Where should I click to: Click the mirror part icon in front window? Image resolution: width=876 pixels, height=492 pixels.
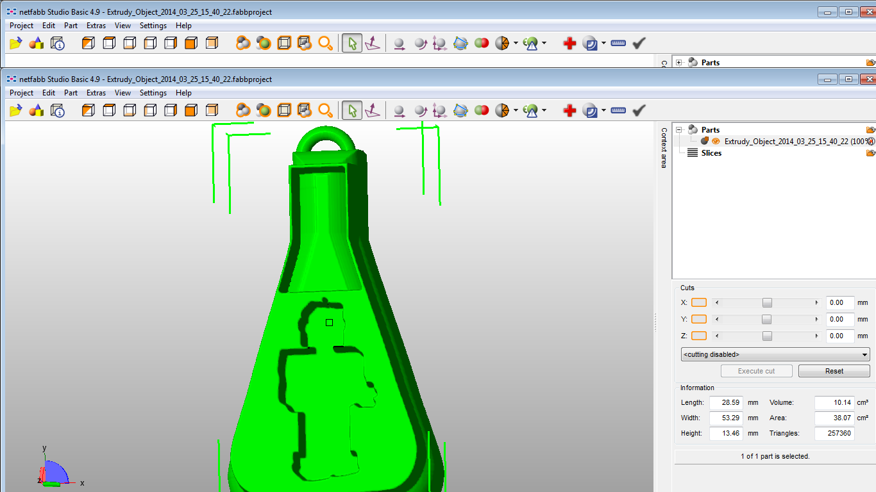click(460, 110)
